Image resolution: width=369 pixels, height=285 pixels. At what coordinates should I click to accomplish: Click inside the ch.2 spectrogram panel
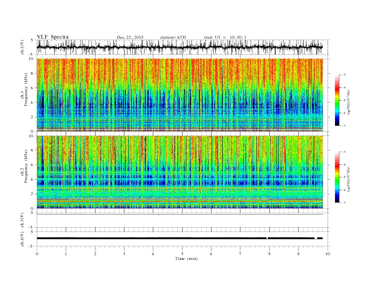[179, 172]
